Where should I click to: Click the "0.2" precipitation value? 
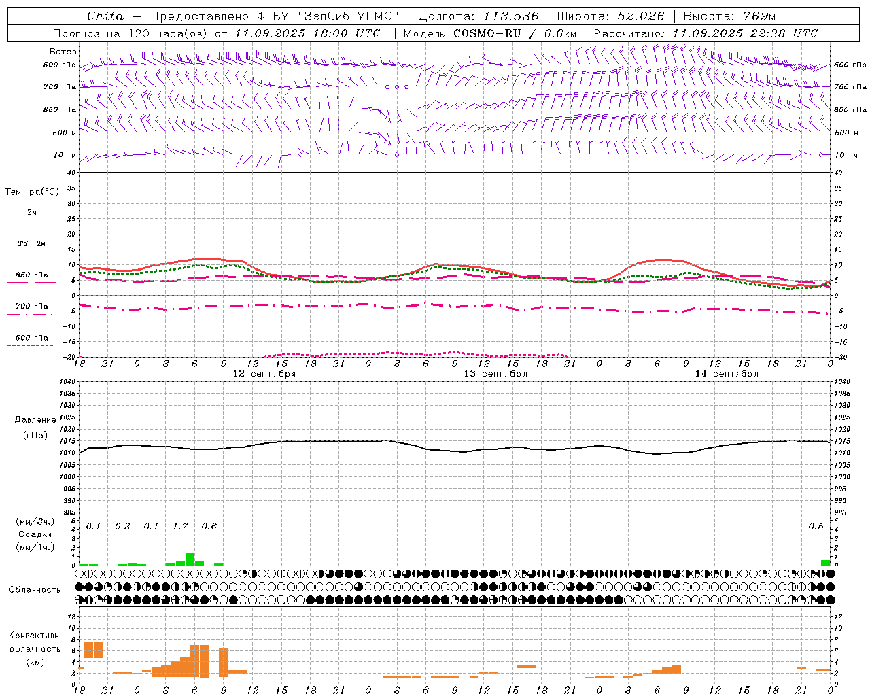[x=122, y=527]
